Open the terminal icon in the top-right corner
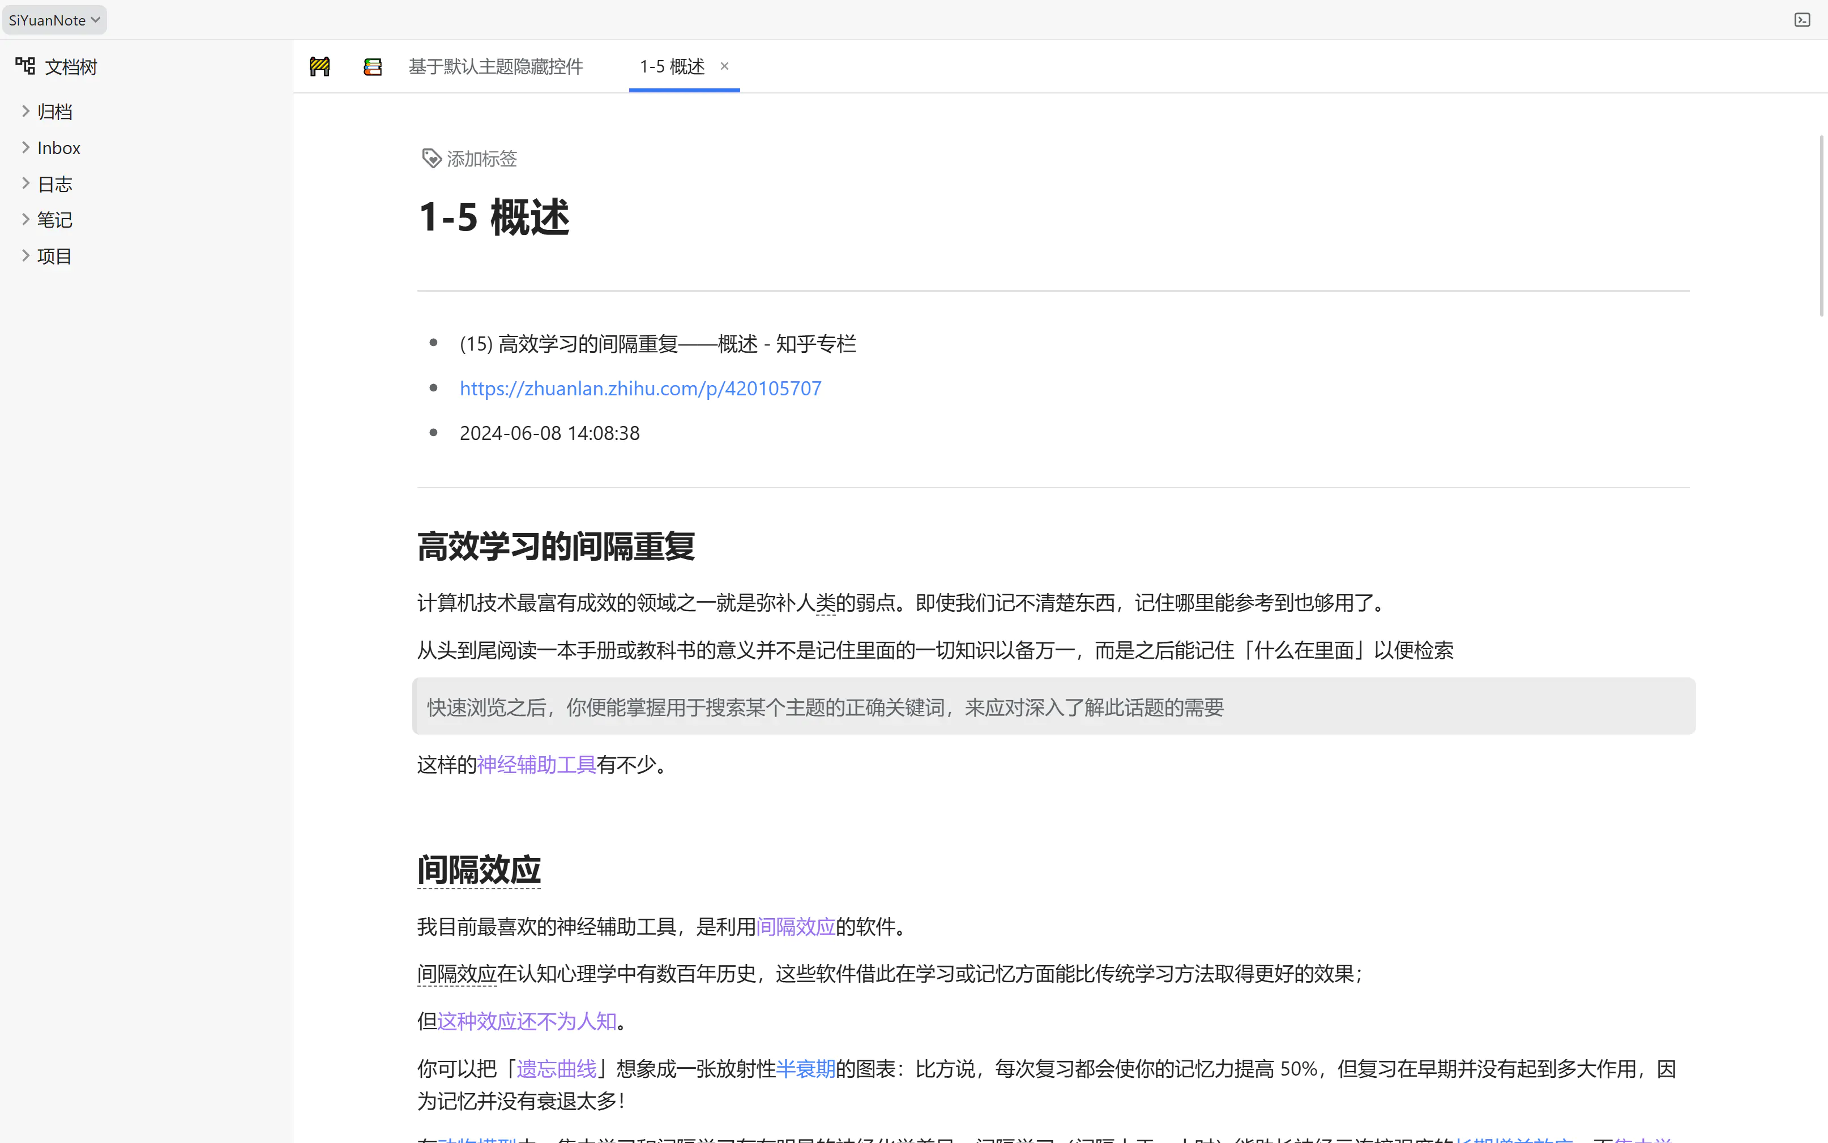This screenshot has width=1828, height=1143. coord(1804,19)
